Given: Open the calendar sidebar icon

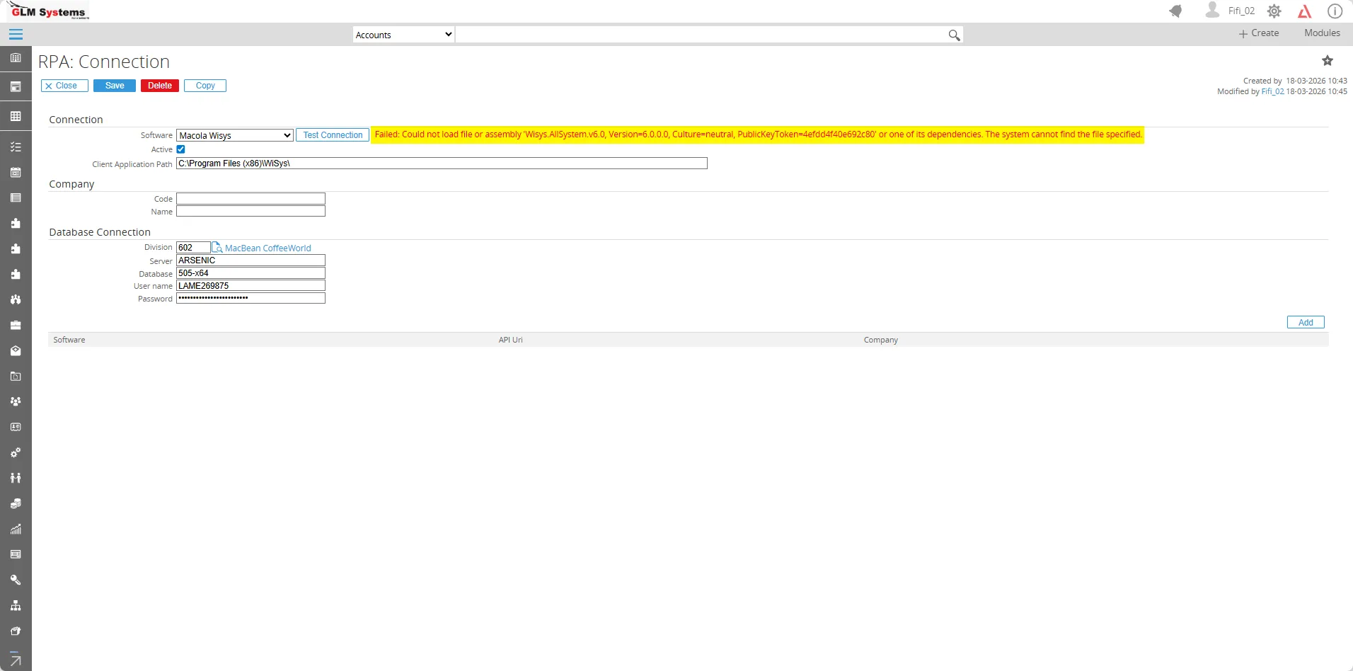Looking at the screenshot, I should pyautogui.click(x=16, y=172).
